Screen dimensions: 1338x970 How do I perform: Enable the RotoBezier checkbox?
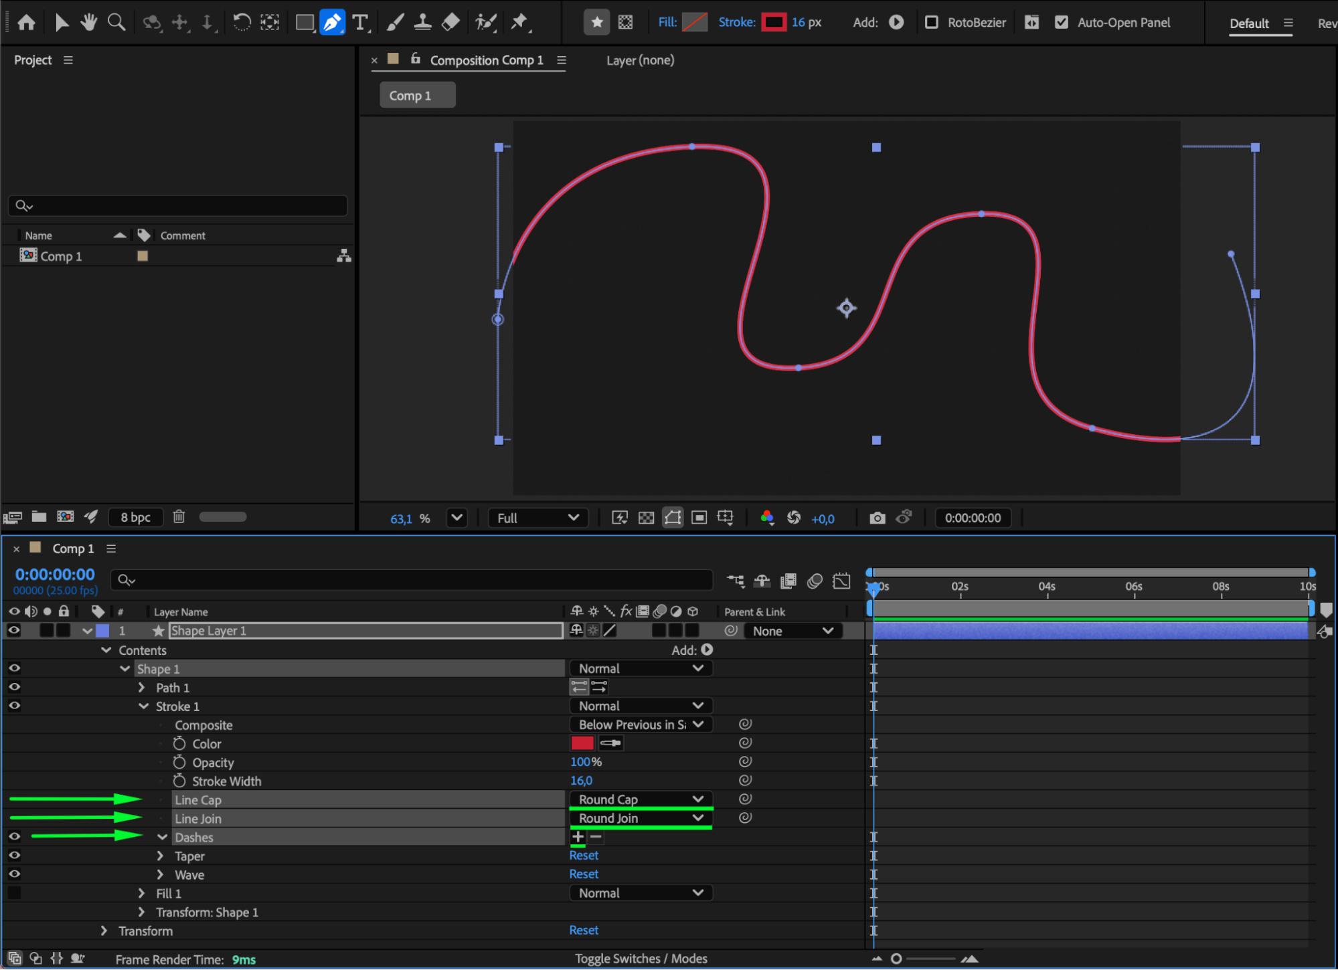[931, 23]
